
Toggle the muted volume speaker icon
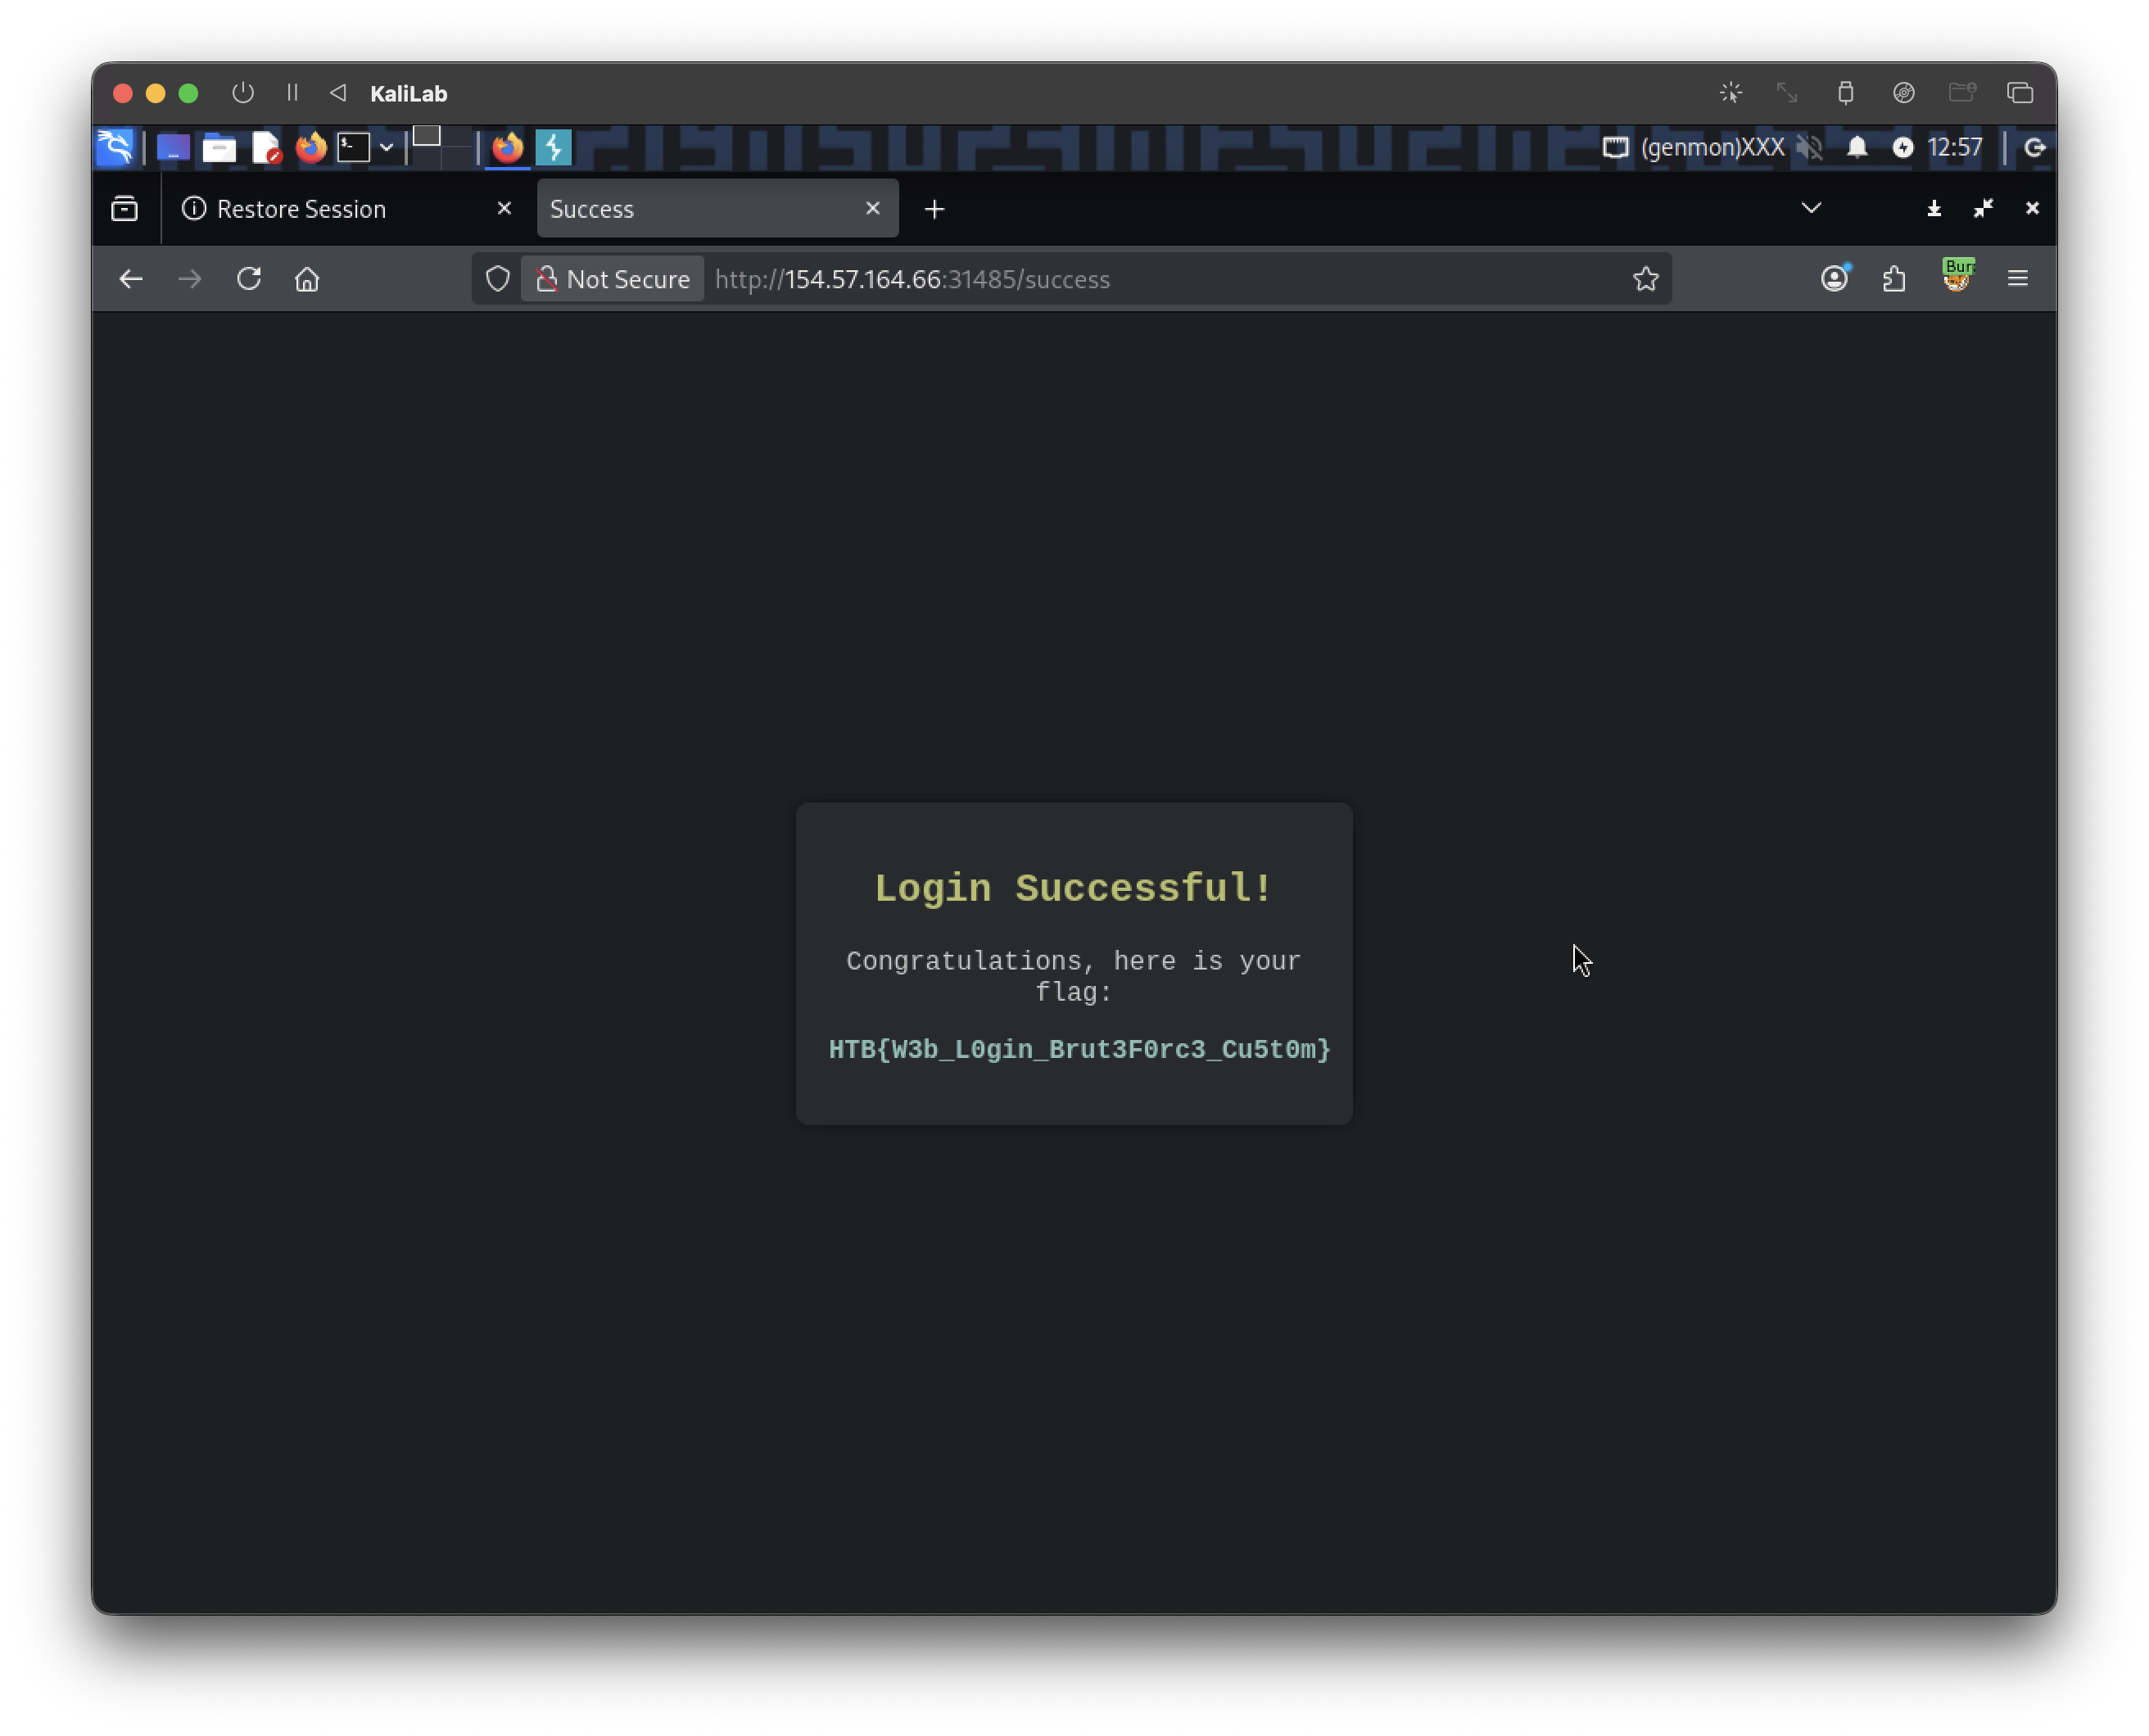1809,148
